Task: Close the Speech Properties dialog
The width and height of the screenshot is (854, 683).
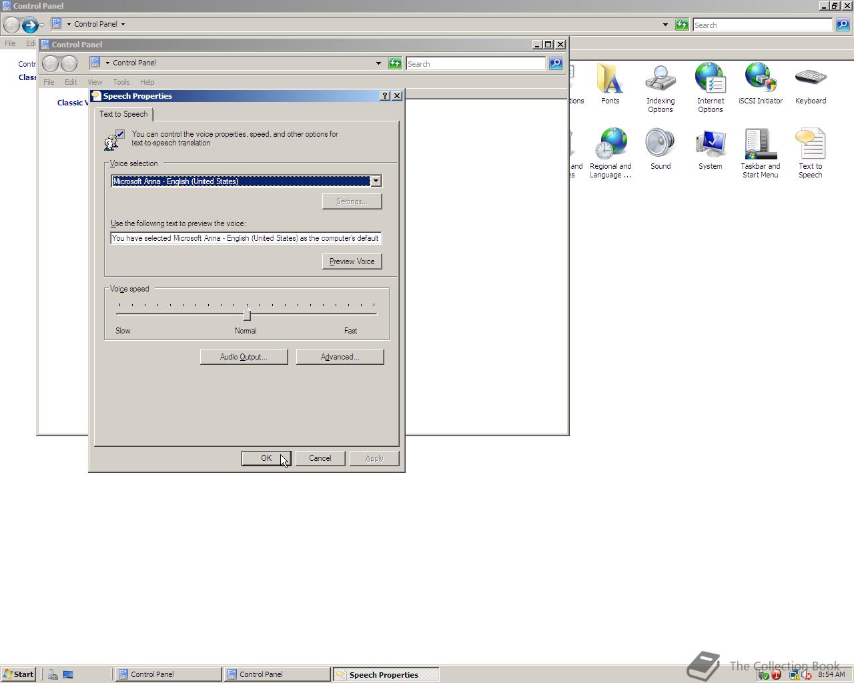Action: tap(397, 96)
